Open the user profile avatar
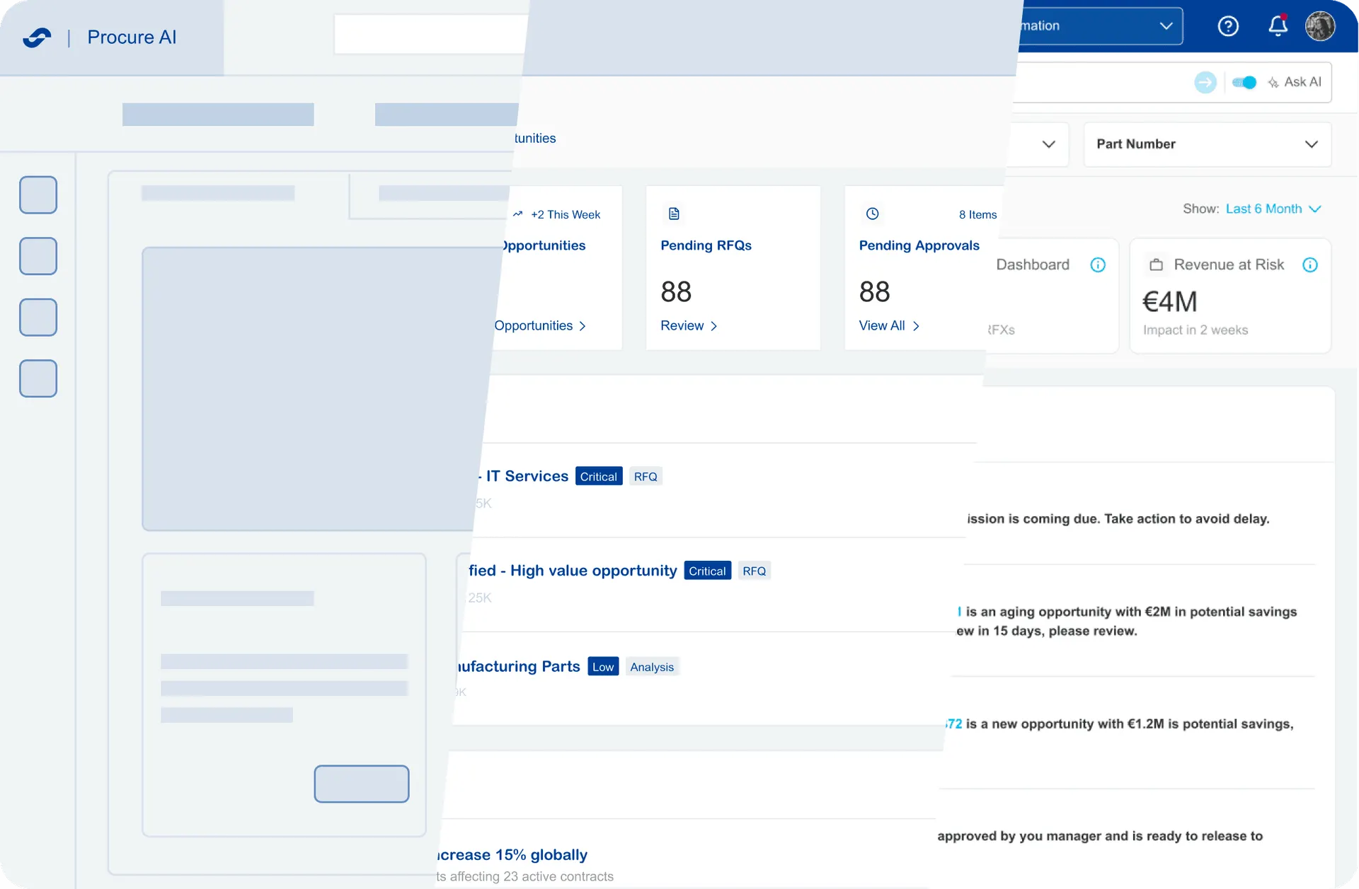This screenshot has width=1359, height=889. point(1320,26)
